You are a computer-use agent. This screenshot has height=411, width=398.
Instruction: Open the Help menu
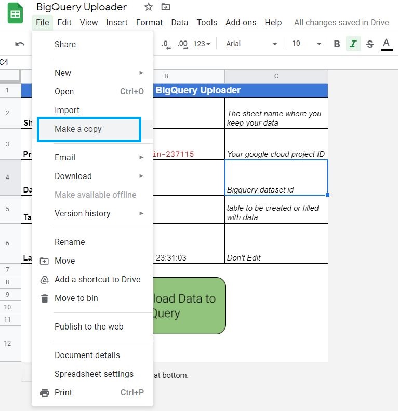click(x=273, y=22)
